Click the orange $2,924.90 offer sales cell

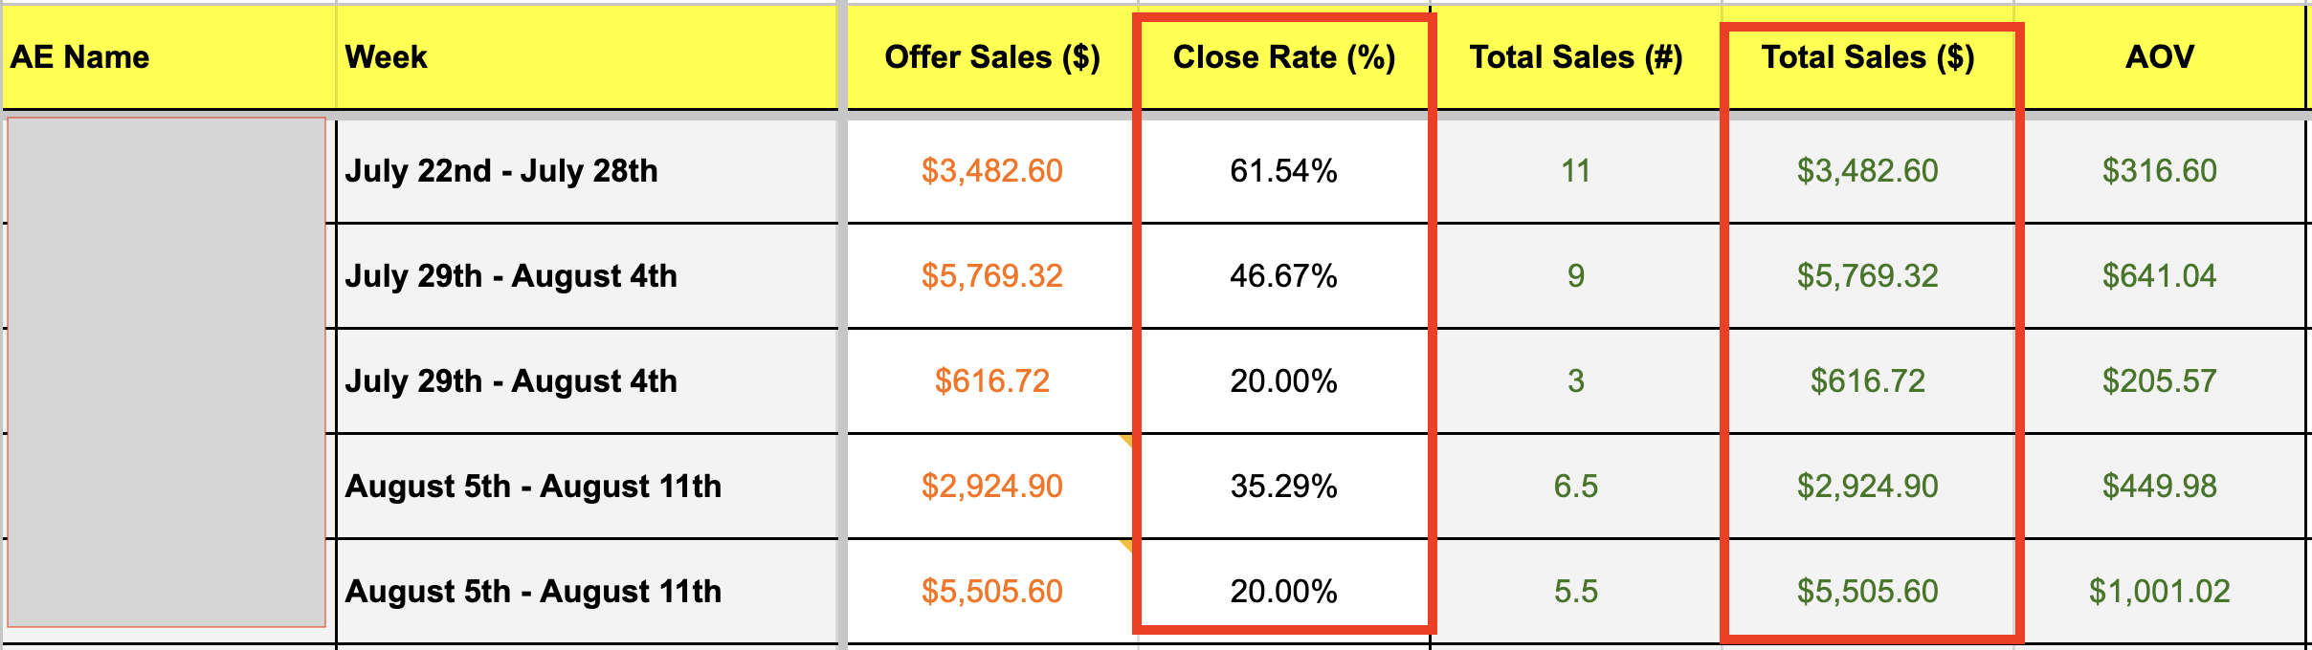tap(991, 487)
